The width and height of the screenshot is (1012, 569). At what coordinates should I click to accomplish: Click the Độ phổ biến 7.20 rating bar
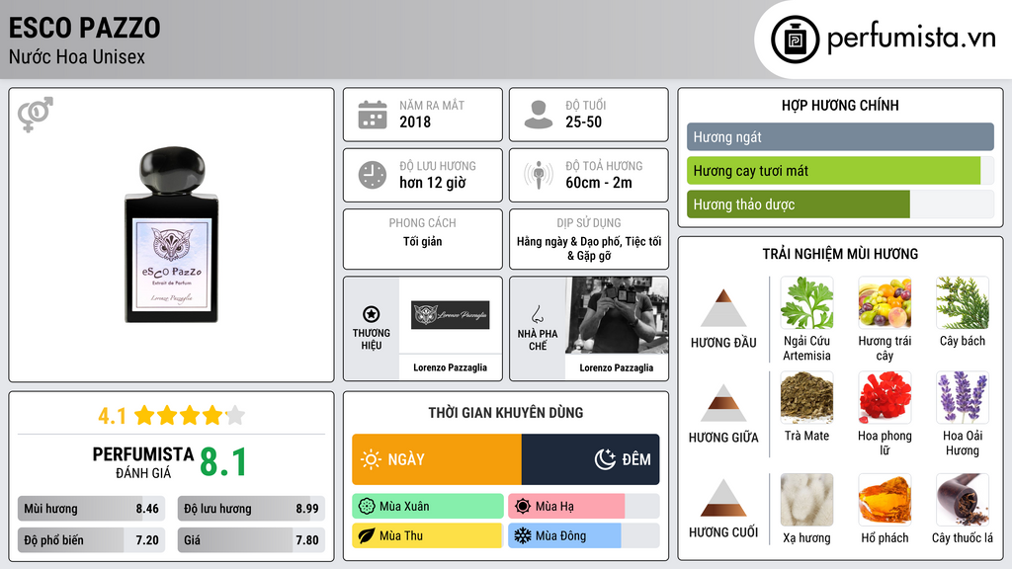pyautogui.click(x=92, y=540)
